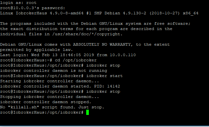Screen dimensions: 209x127
Task: Click the 'Stopping iobroker controller daemon...' line
Action: pyautogui.click(x=49, y=97)
